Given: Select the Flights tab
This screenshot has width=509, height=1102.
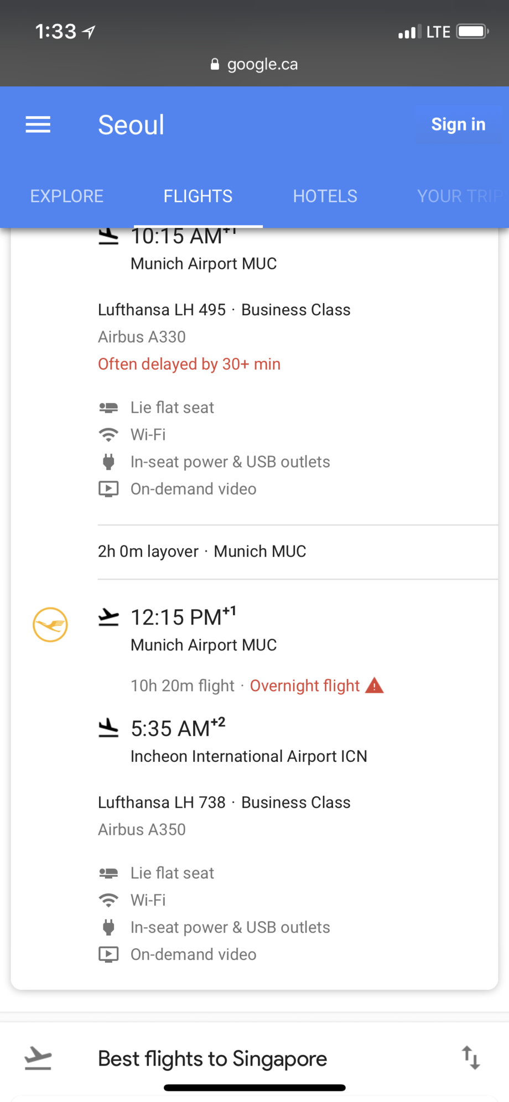Looking at the screenshot, I should pos(198,196).
